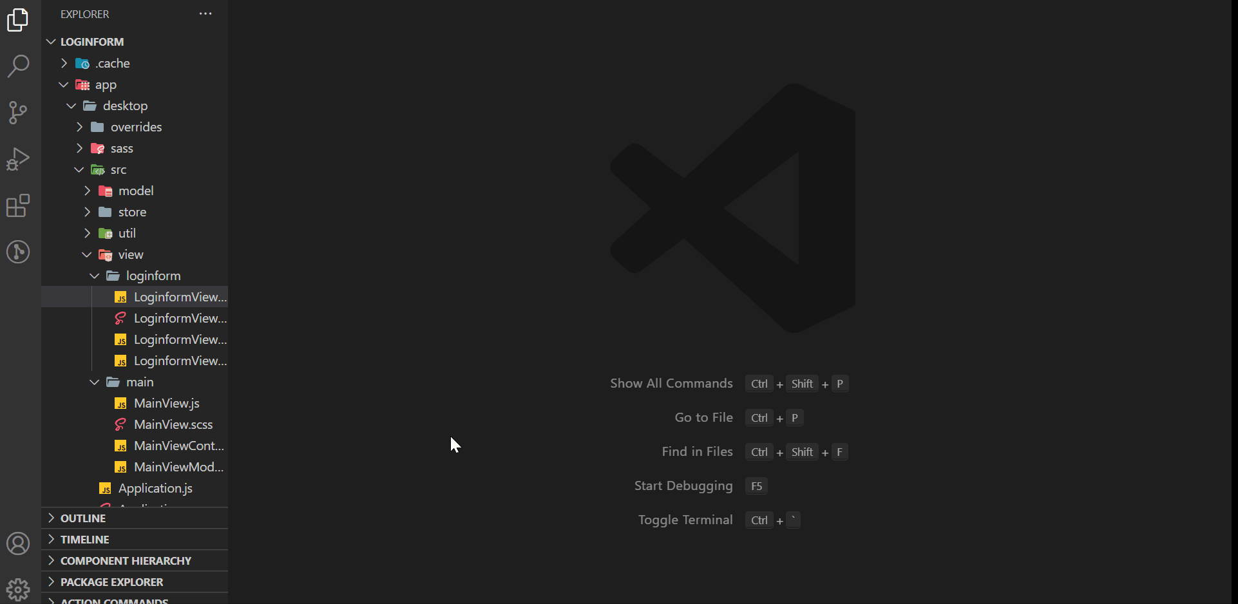Click the MainView.scss Sass file icon
The height and width of the screenshot is (604, 1238).
pos(120,424)
